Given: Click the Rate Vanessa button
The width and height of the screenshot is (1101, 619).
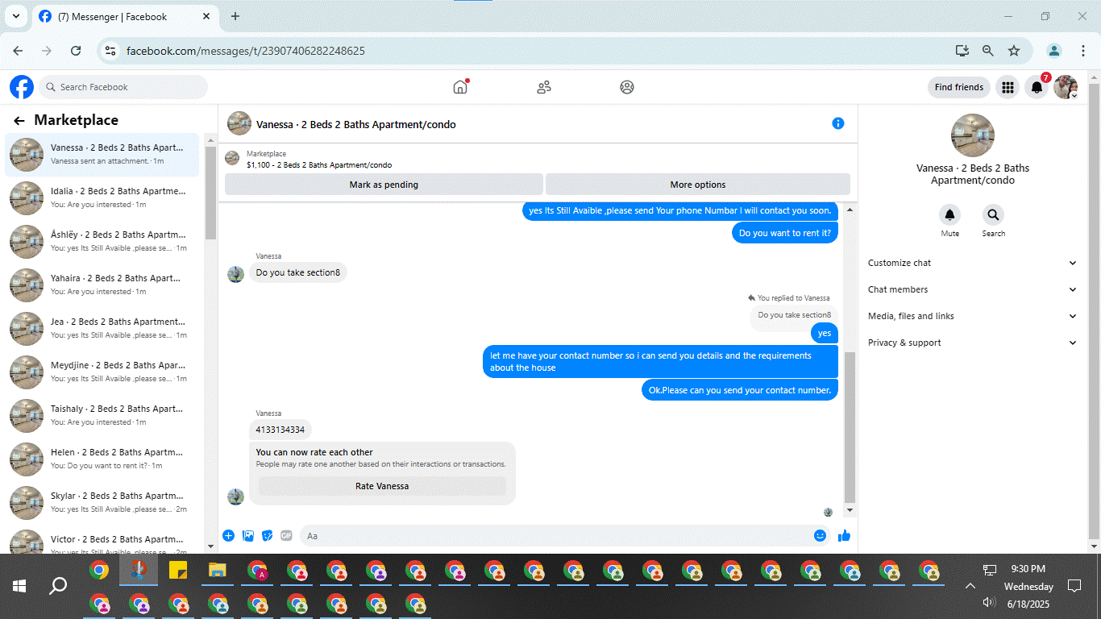Looking at the screenshot, I should pos(382,486).
